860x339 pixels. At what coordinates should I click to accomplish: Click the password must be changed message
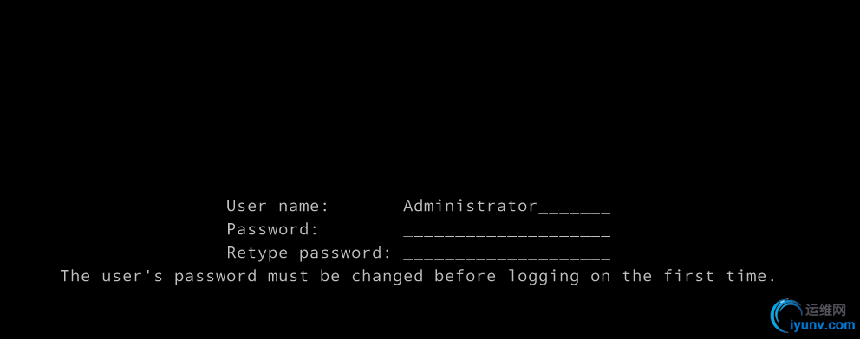coord(418,276)
